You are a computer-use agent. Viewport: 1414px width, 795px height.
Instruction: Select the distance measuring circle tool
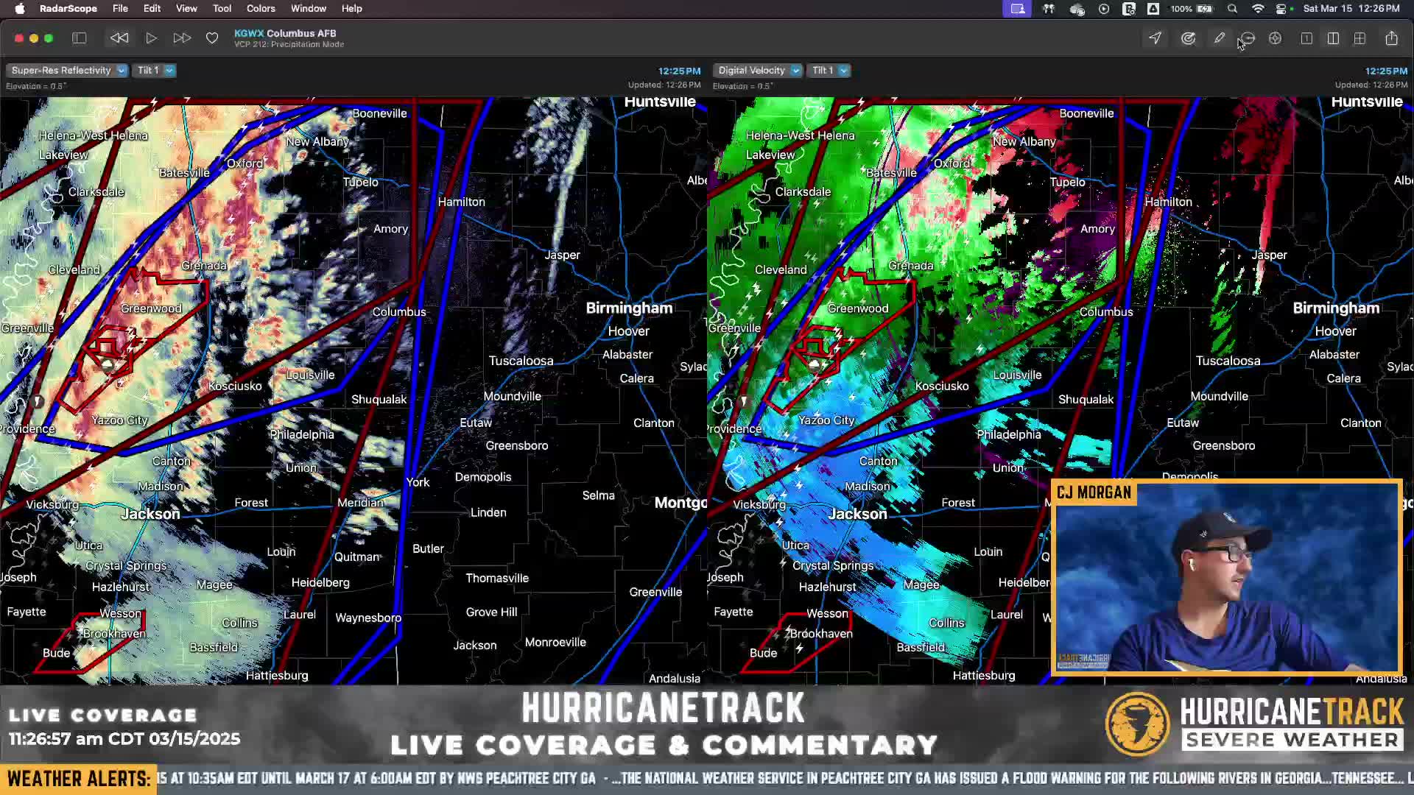coord(1248,38)
